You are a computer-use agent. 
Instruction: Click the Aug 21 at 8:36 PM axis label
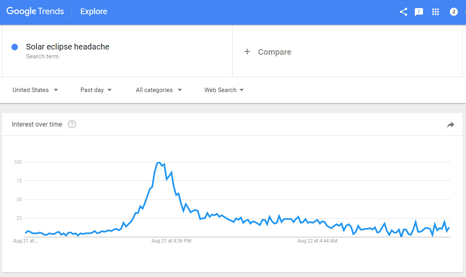coord(171,241)
